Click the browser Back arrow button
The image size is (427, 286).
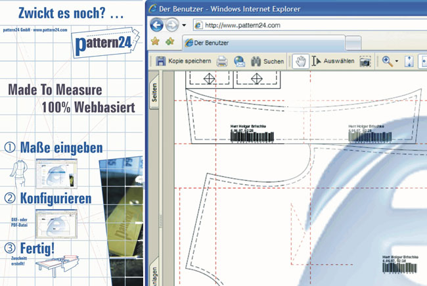click(x=158, y=26)
